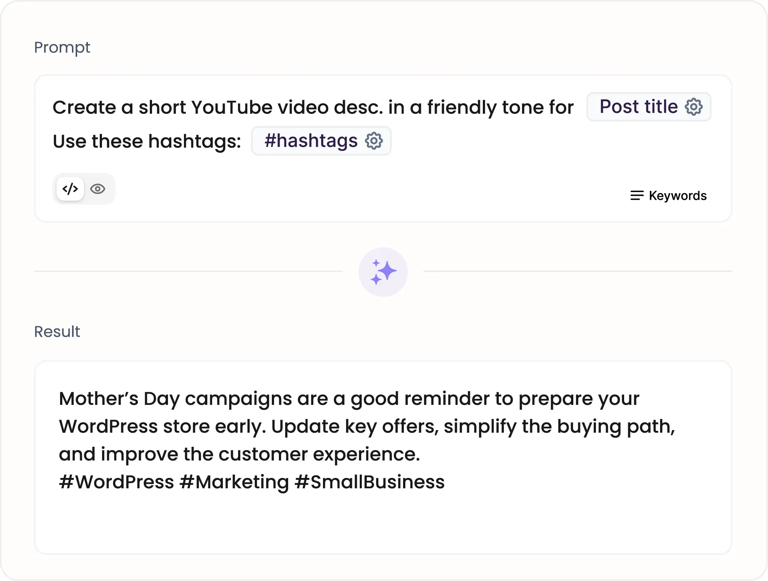Image resolution: width=768 pixels, height=581 pixels.
Task: Open settings gear on Post title tag
Action: click(693, 107)
